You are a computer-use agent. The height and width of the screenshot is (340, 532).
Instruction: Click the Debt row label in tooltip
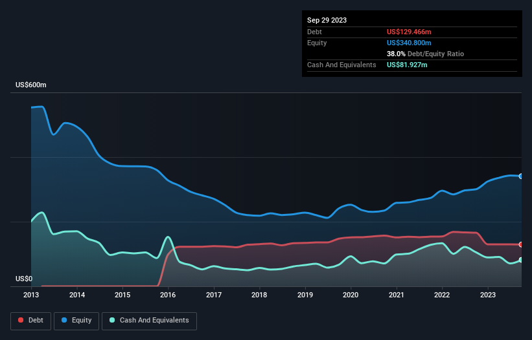pyautogui.click(x=314, y=32)
